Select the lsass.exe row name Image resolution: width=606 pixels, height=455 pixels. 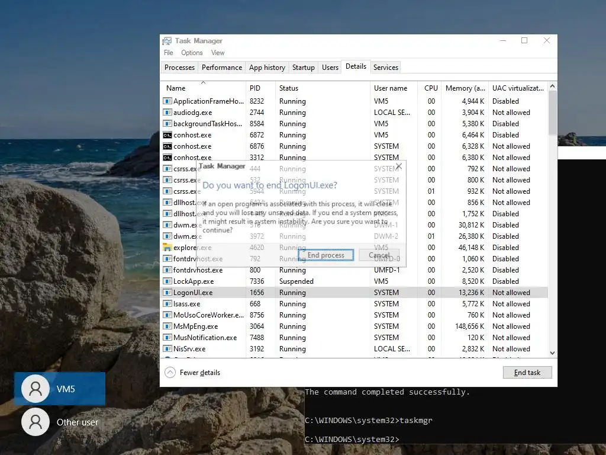(x=186, y=304)
